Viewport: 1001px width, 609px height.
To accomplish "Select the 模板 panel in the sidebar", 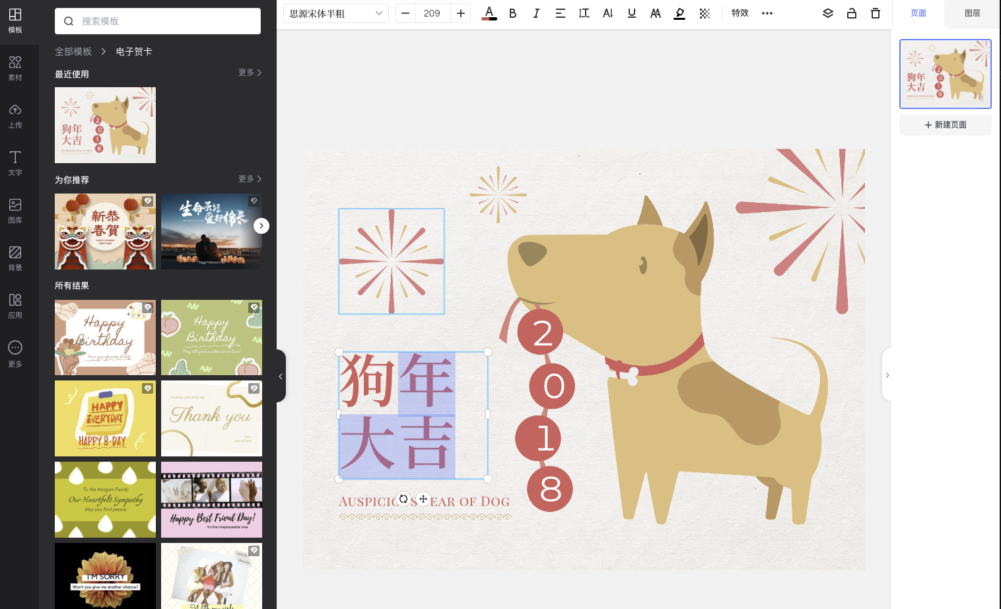I will pyautogui.click(x=15, y=20).
